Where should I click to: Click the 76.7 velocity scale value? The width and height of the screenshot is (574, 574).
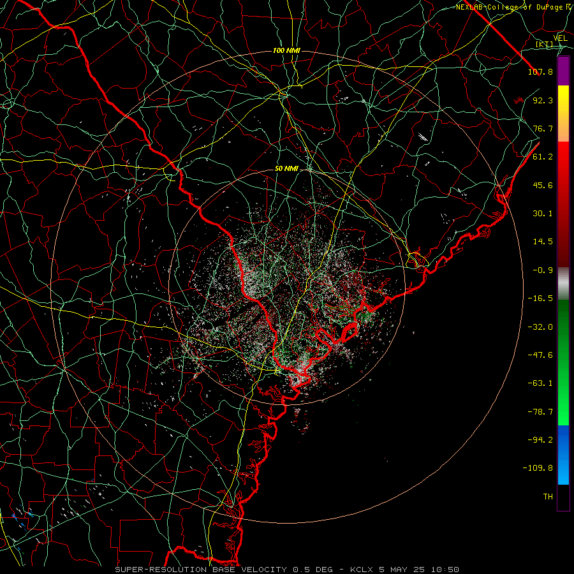543,128
